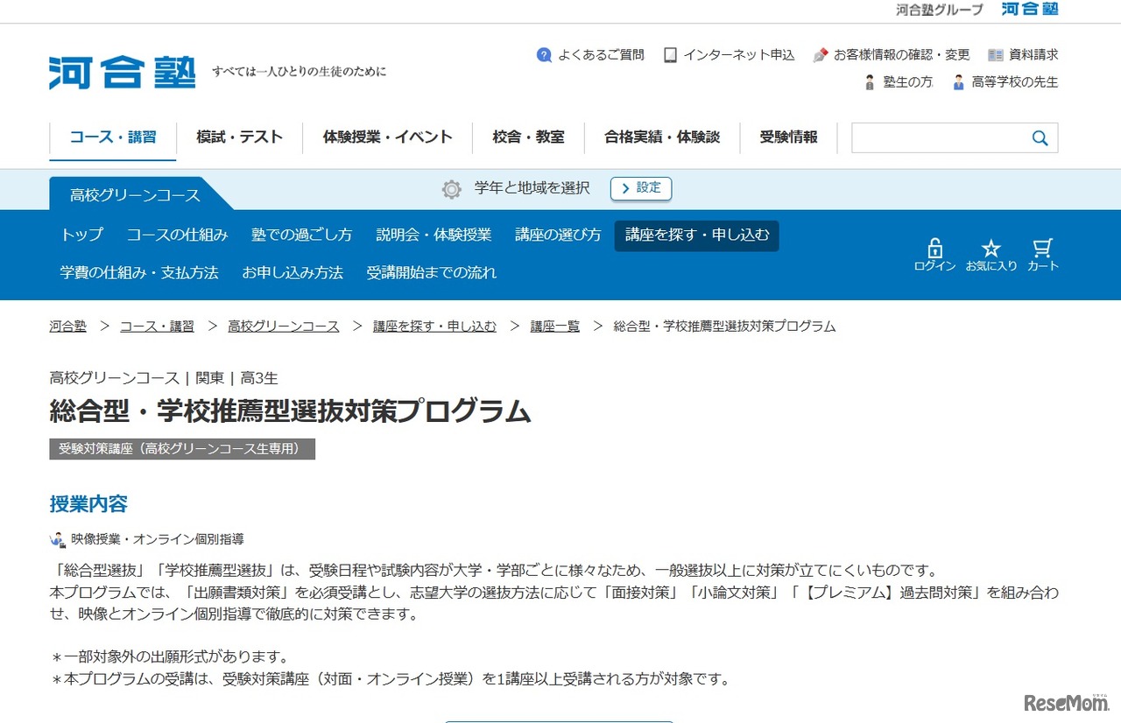Open 説明会・体験授業 submenu item
The image size is (1121, 723).
pos(434,235)
